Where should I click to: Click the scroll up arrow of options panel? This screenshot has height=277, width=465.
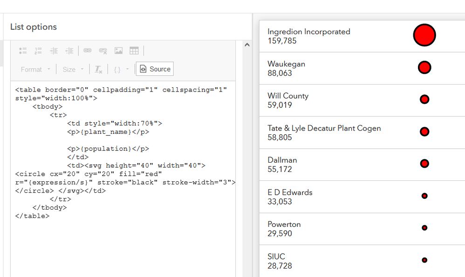coord(247,45)
